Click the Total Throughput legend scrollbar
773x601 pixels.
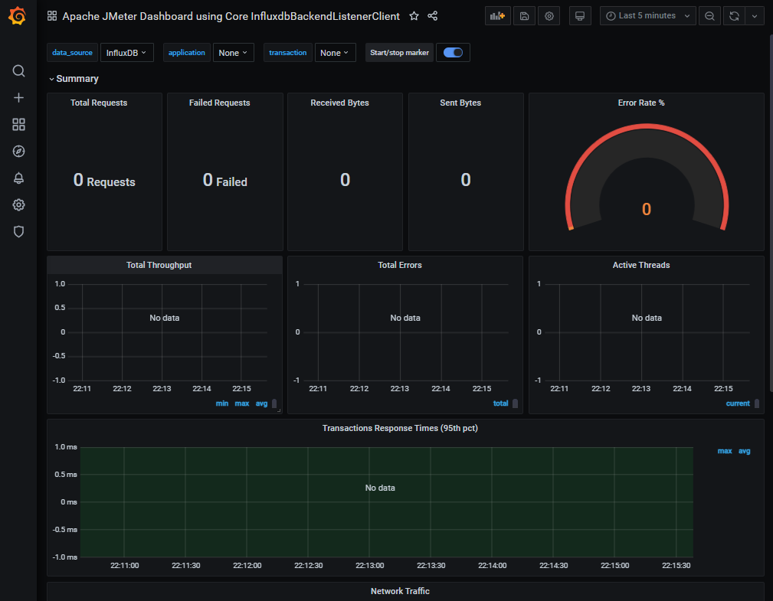[274, 403]
